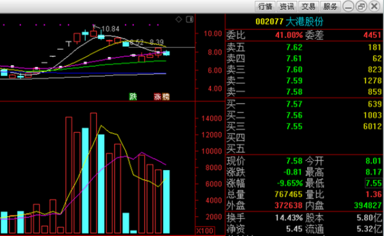This screenshot has width=384, height=236.
Task: Click the stock code 002077
Action: (269, 22)
